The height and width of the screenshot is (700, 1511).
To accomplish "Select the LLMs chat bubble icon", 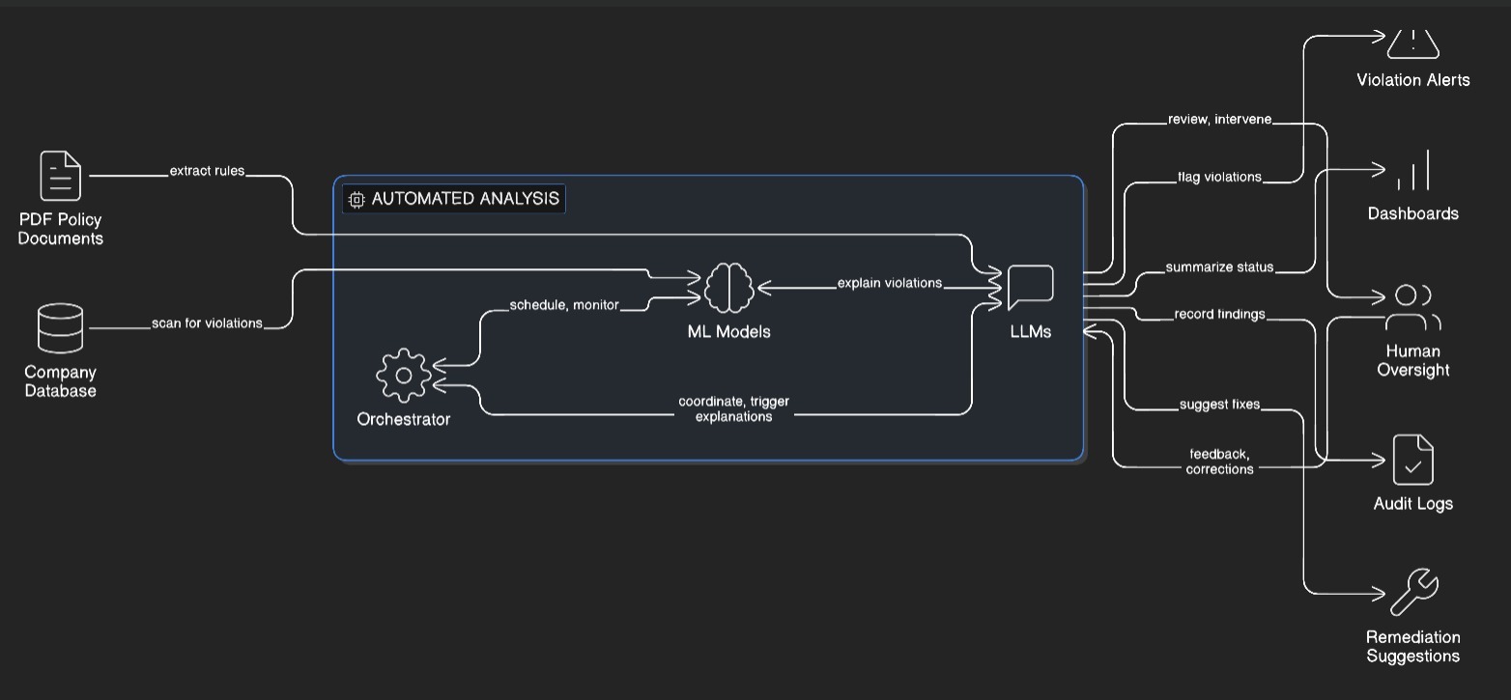I will tap(1030, 284).
